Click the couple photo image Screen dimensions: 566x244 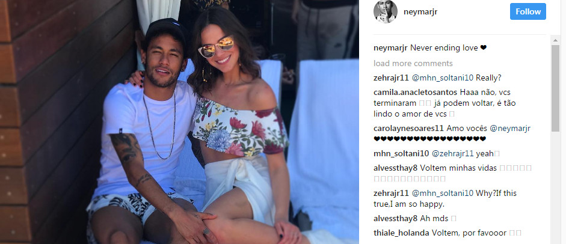(x=179, y=122)
